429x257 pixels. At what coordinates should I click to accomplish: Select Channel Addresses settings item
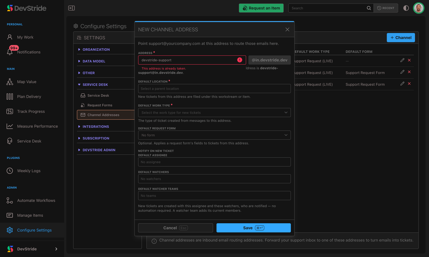click(x=106, y=115)
